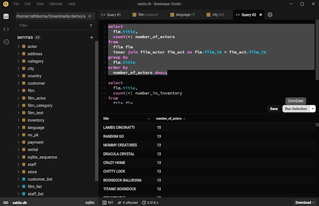Select the customer table in the entity list

(x=36, y=83)
